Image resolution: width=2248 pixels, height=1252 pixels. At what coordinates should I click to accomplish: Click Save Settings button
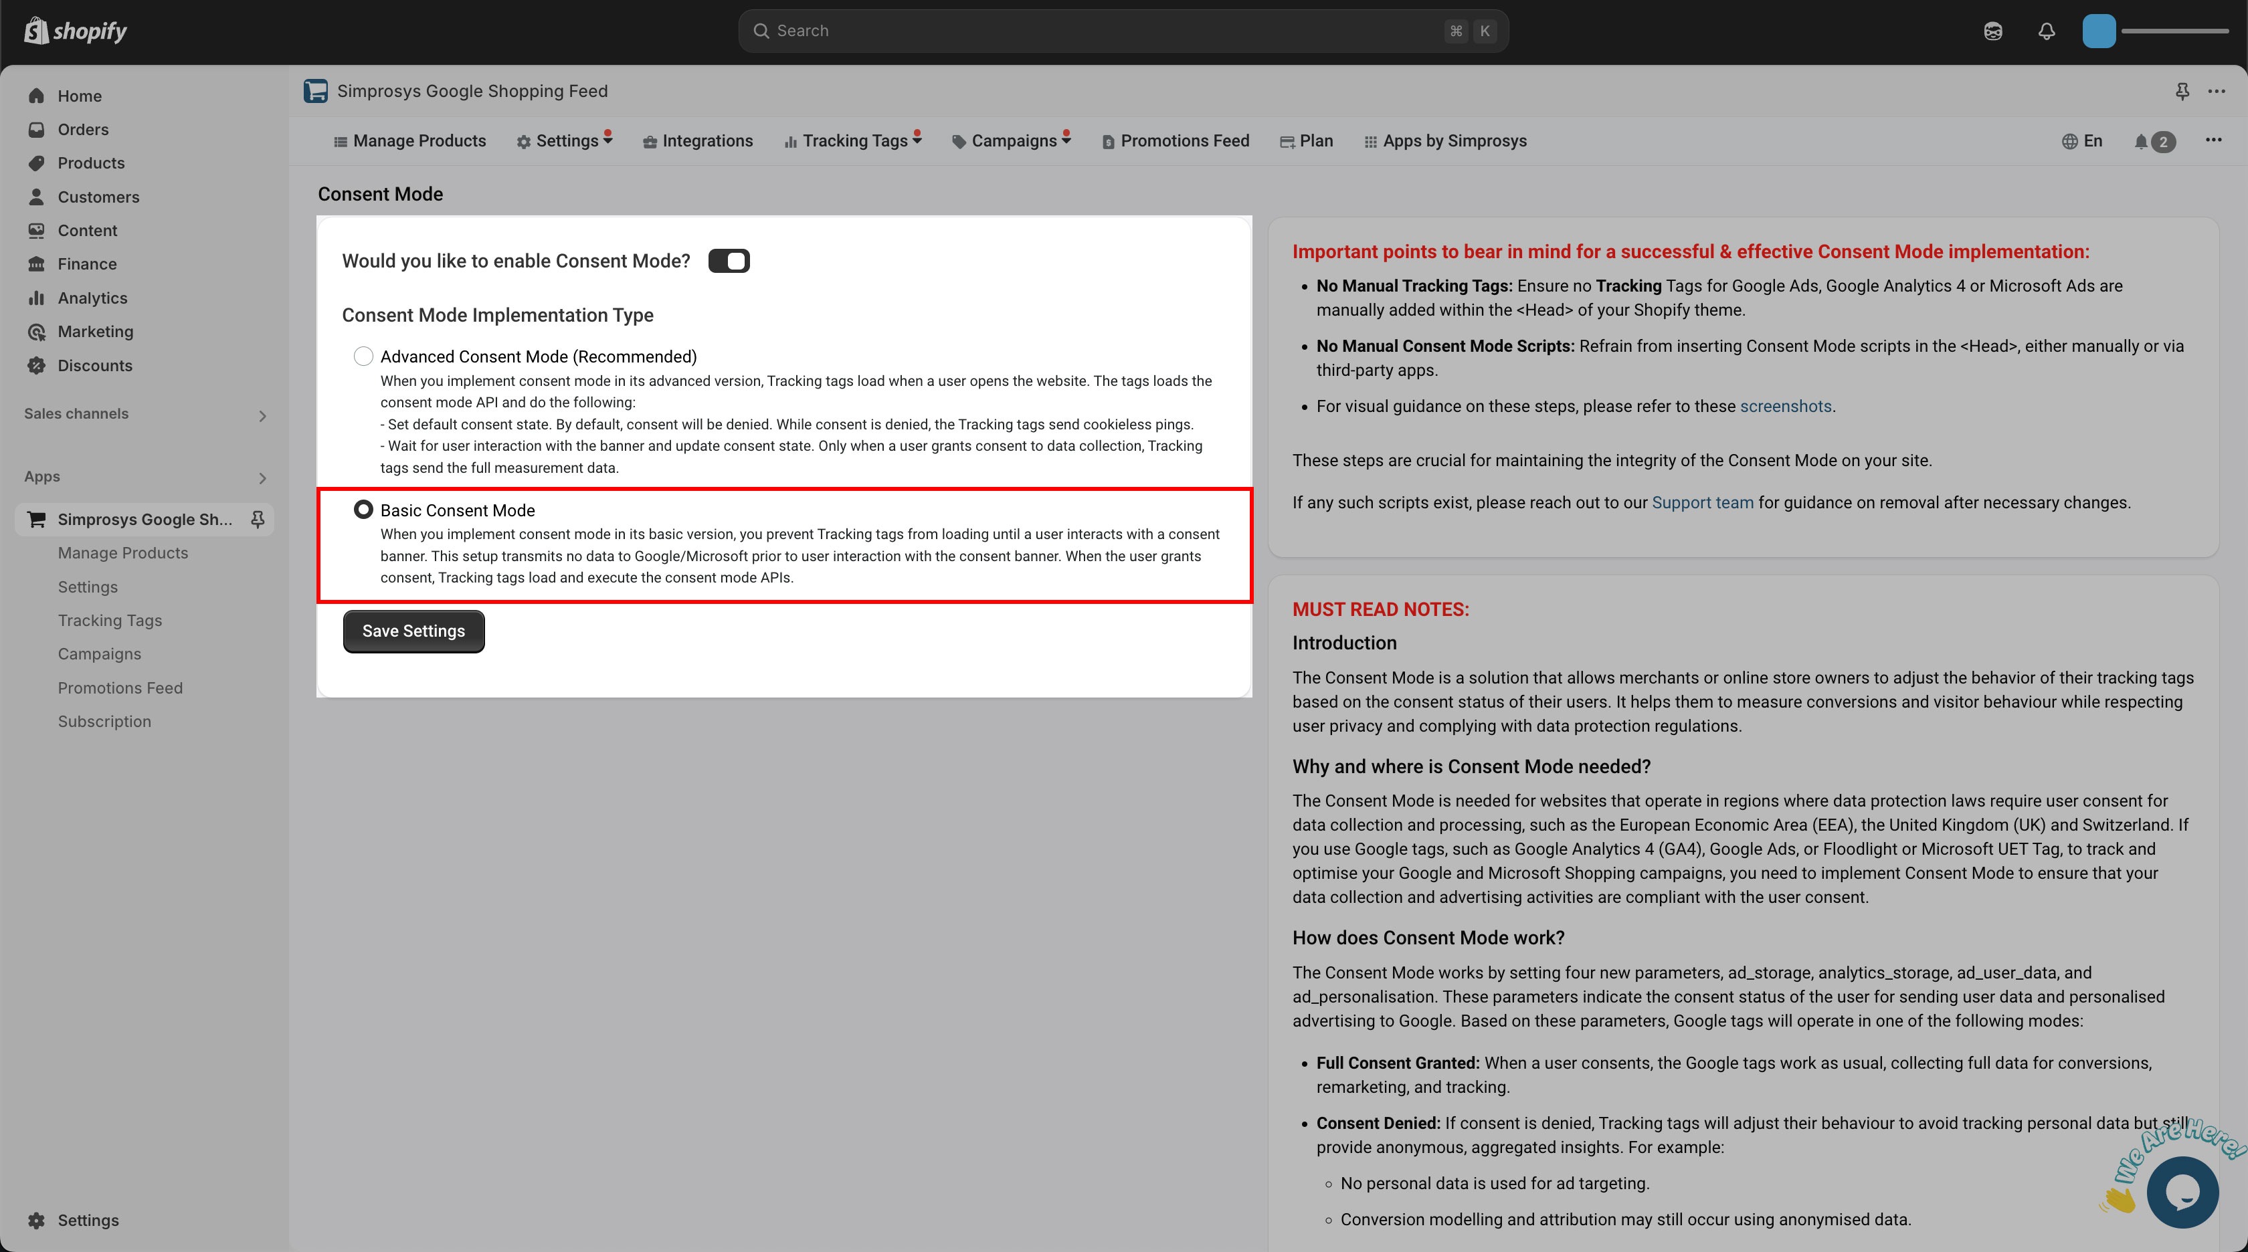point(413,631)
